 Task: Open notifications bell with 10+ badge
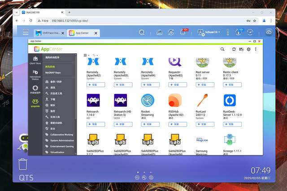coord(183,32)
